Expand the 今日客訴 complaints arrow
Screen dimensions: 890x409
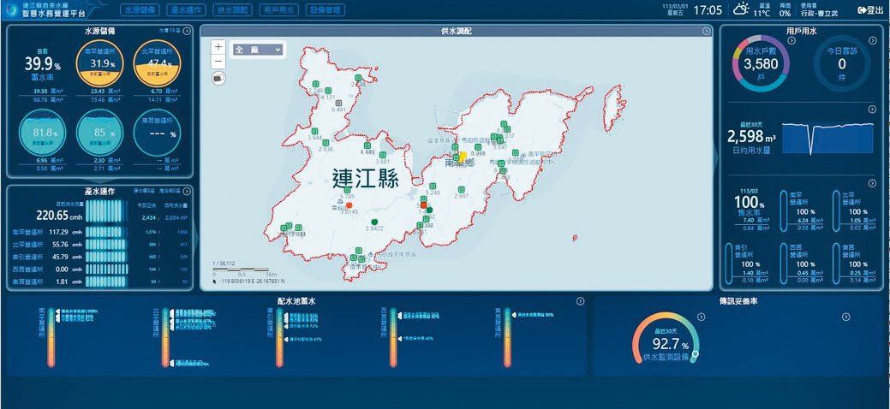872,40
